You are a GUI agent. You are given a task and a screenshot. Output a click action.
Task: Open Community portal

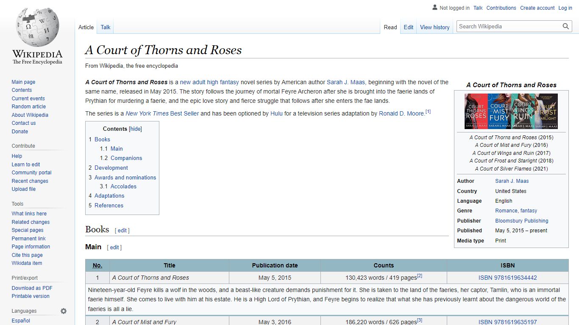click(32, 173)
